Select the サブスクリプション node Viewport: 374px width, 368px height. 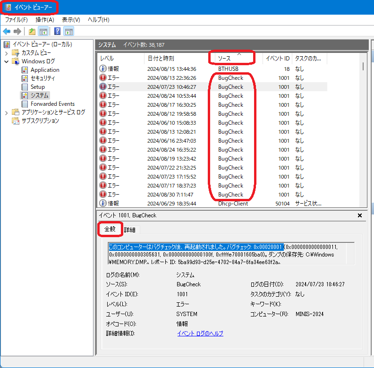pos(40,121)
